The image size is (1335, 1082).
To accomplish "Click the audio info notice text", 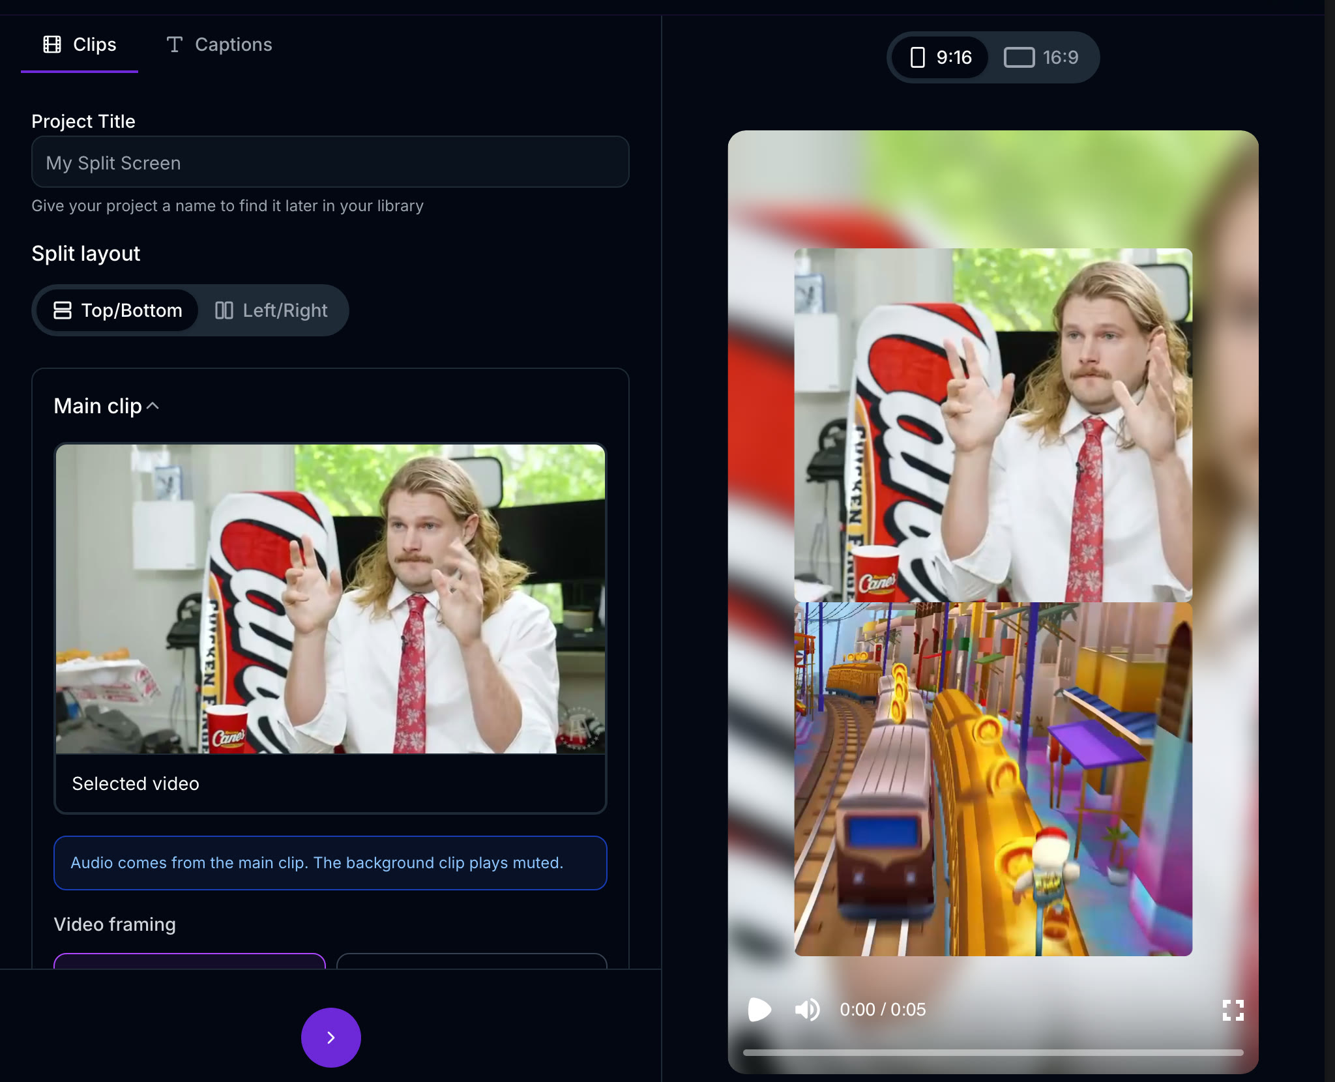I will (317, 862).
